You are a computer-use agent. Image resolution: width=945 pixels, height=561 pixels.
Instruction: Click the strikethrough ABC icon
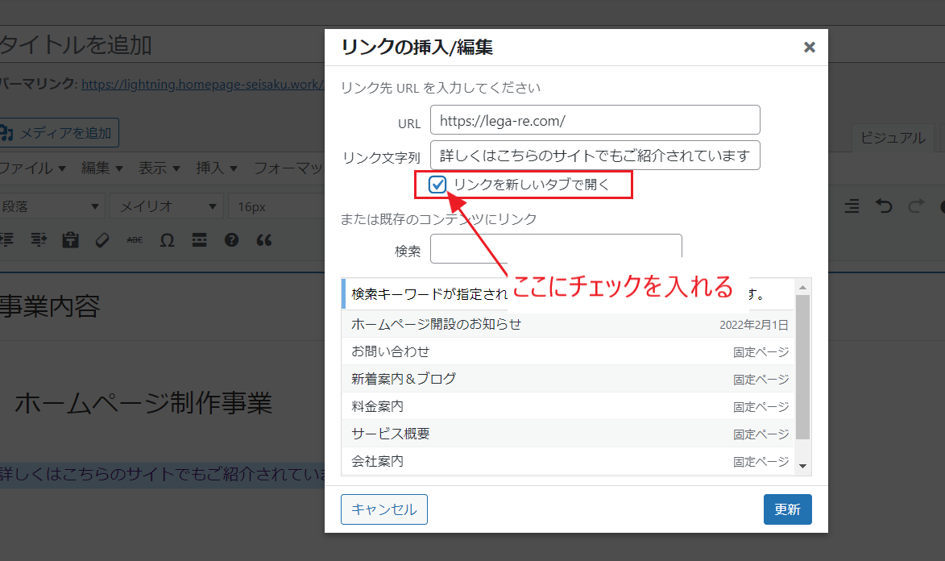click(135, 240)
